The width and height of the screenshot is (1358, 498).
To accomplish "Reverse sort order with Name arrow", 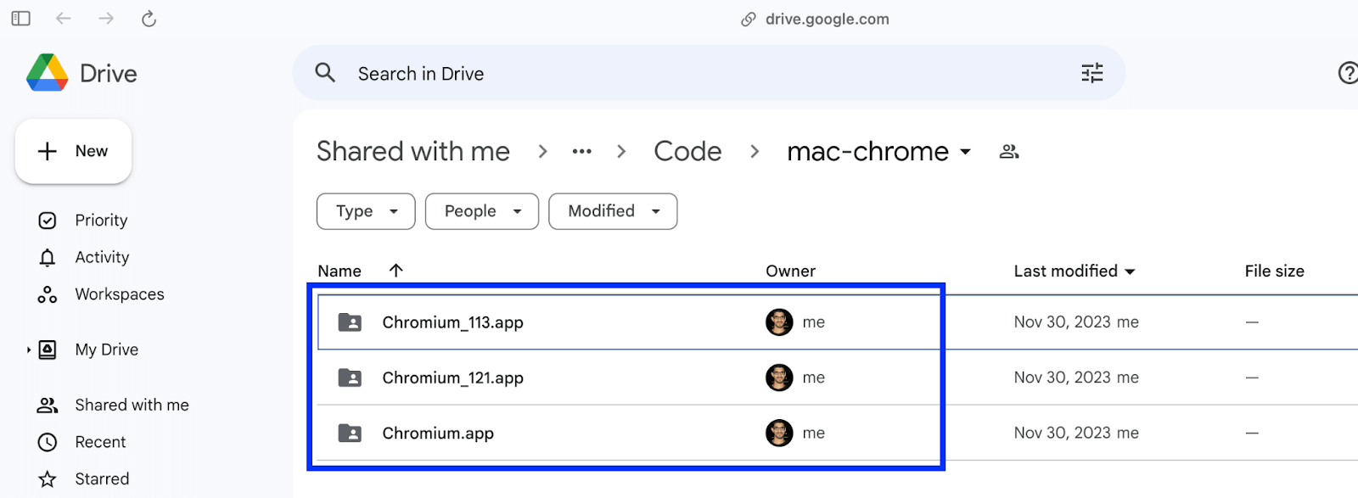I will click(396, 271).
